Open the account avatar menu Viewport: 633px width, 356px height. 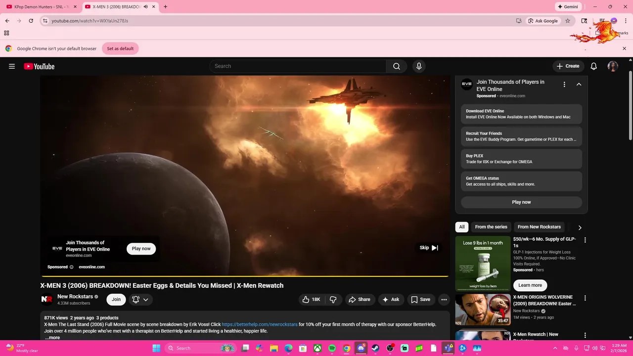click(613, 66)
